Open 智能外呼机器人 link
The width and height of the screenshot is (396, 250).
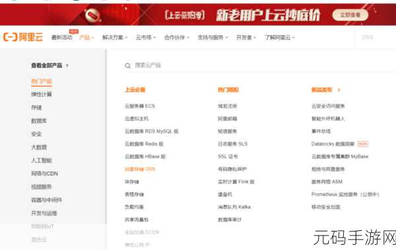pyautogui.click(x=328, y=119)
